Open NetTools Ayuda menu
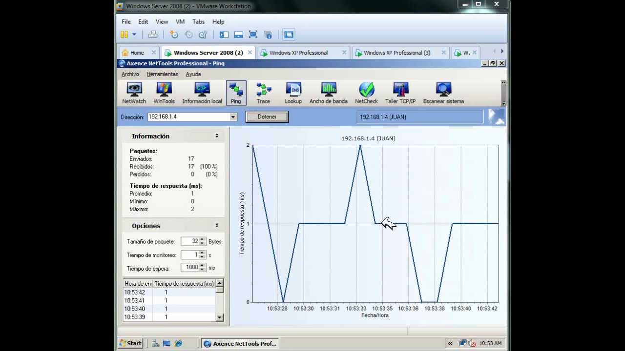625x351 pixels. point(193,74)
